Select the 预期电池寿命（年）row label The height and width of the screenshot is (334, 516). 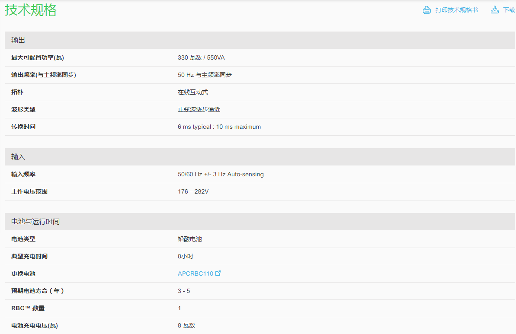(38, 291)
